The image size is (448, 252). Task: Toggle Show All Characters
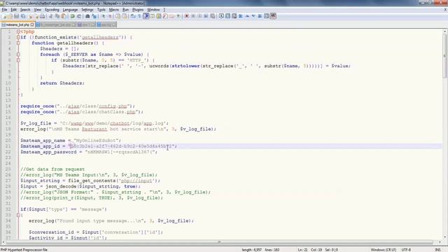[140, 16]
